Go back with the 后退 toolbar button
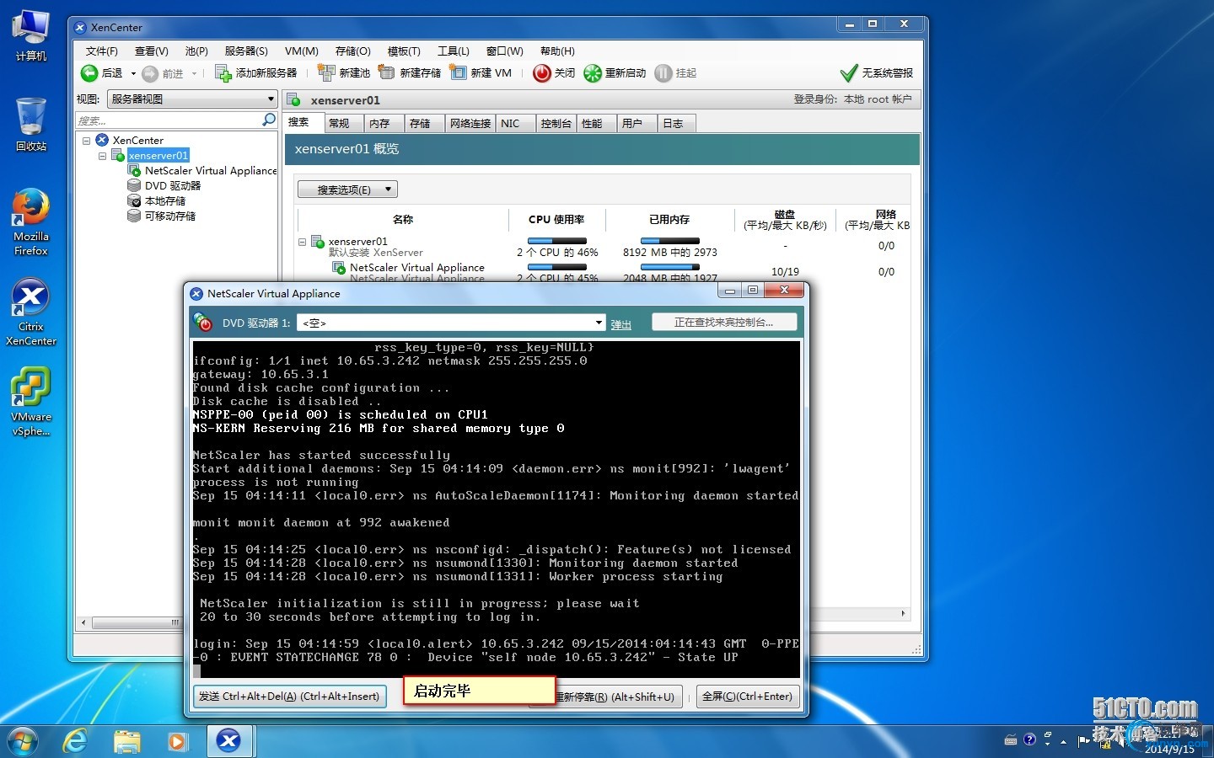 coord(101,73)
